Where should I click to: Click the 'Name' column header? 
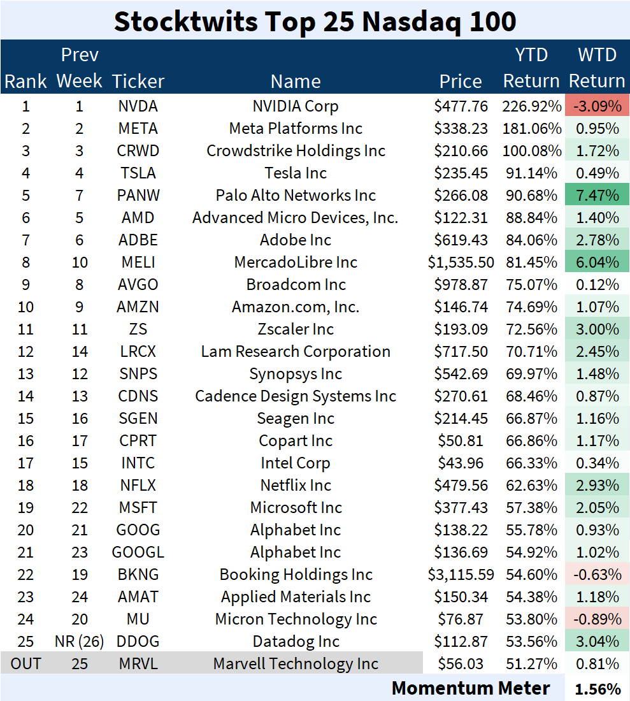[x=296, y=82]
